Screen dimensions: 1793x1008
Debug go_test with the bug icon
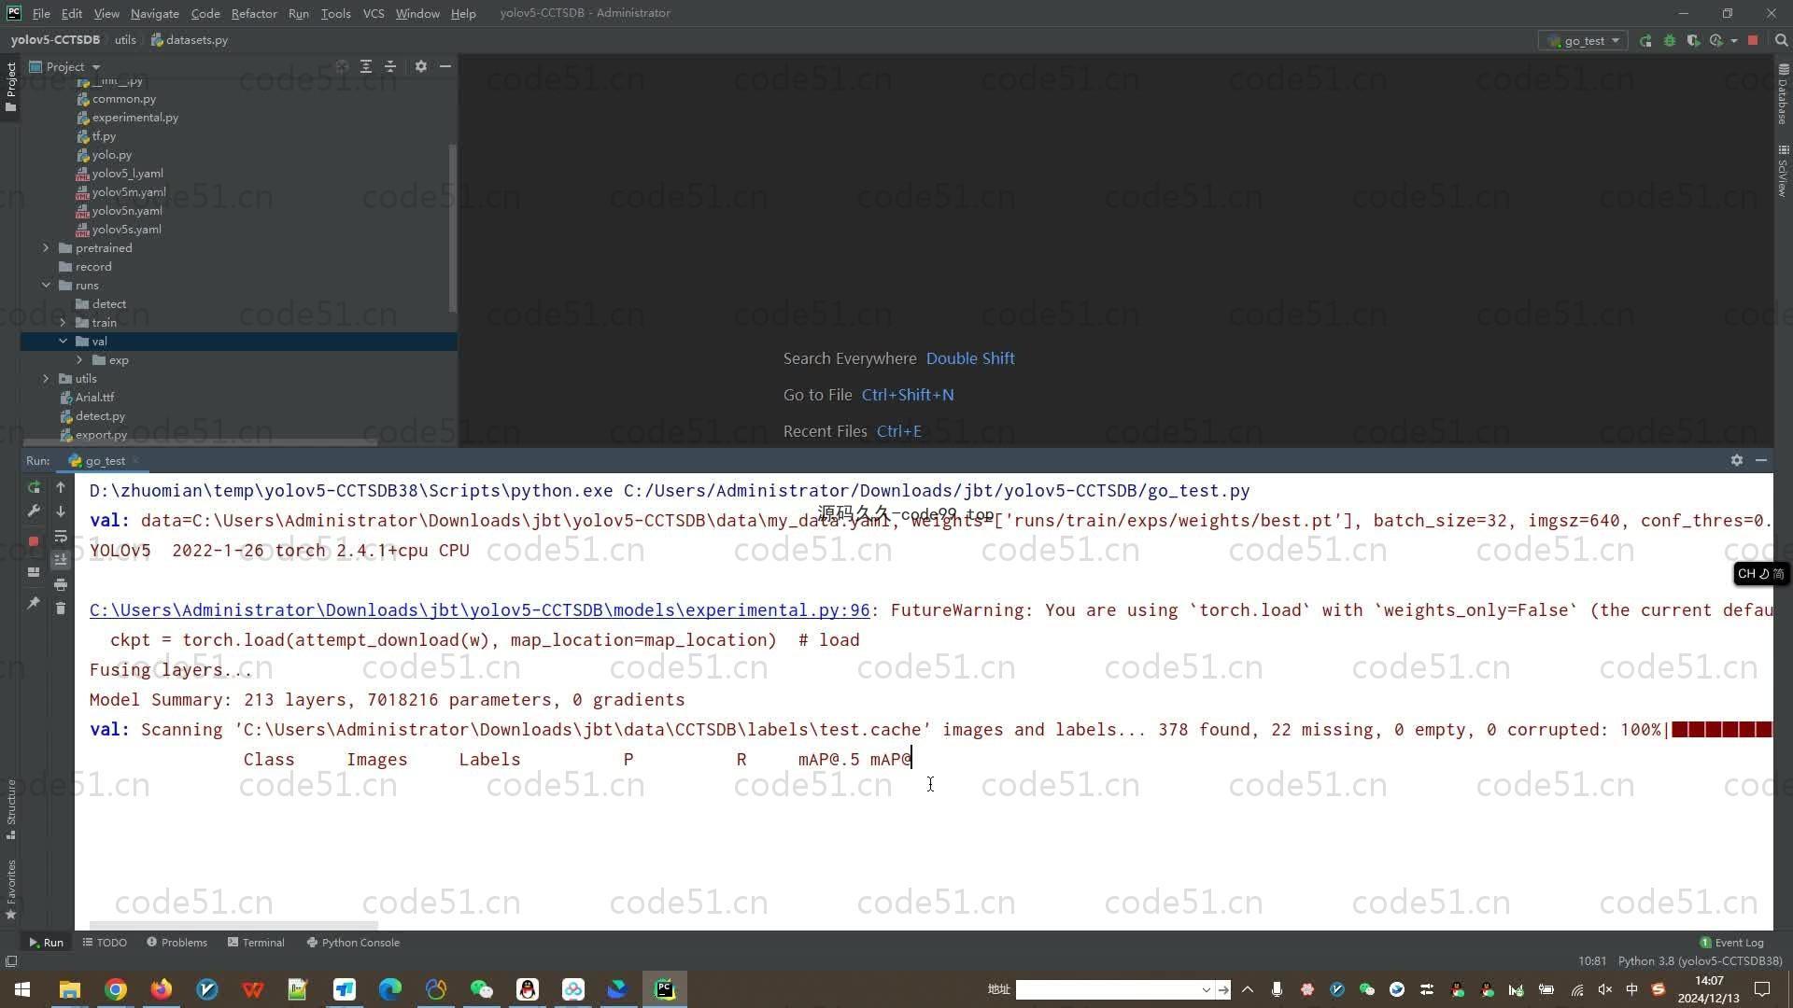(1670, 41)
